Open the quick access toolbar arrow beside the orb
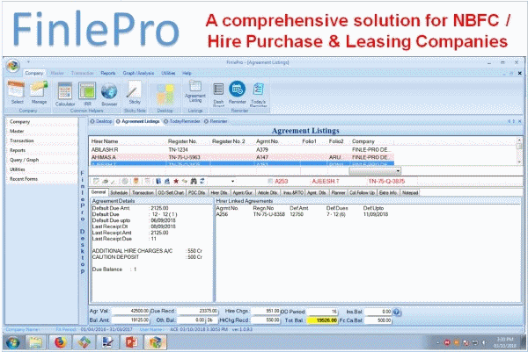Image resolution: width=528 pixels, height=352 pixels. click(x=29, y=61)
